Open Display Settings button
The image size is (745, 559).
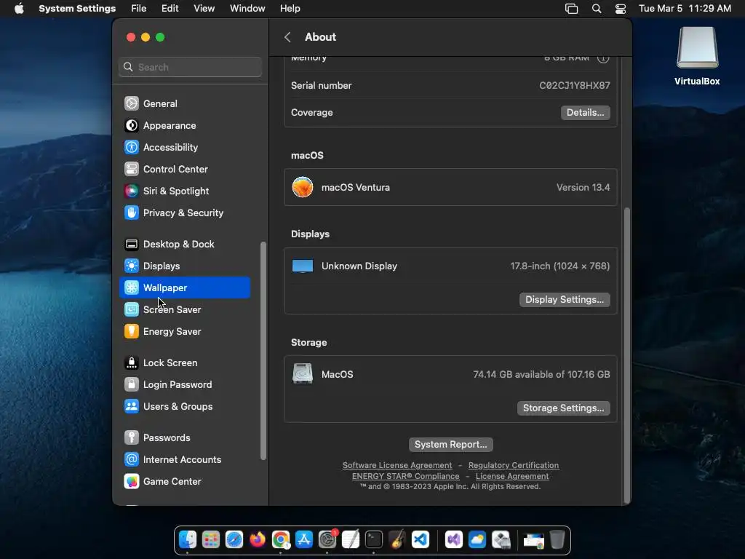tap(565, 299)
